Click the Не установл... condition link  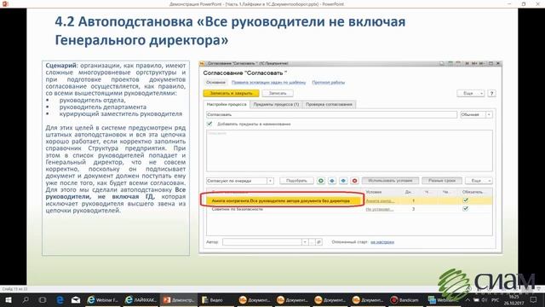click(380, 209)
